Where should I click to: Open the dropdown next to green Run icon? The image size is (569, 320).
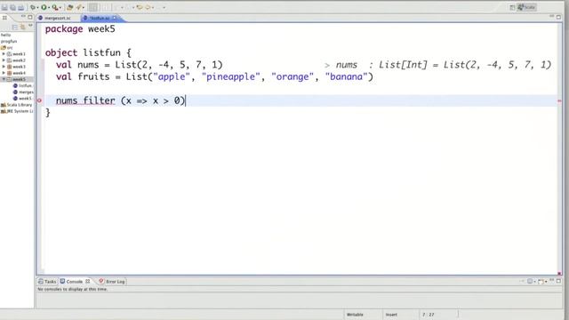(49, 8)
